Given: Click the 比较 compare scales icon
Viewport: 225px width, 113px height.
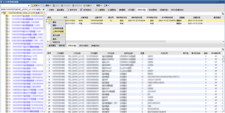Looking at the screenshot, I should point(84,5).
